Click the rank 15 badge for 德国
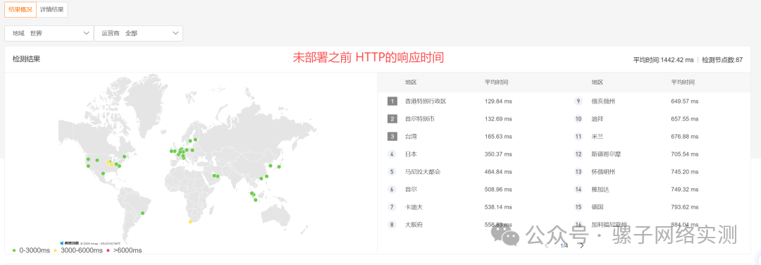Image resolution: width=761 pixels, height=265 pixels. tap(578, 207)
